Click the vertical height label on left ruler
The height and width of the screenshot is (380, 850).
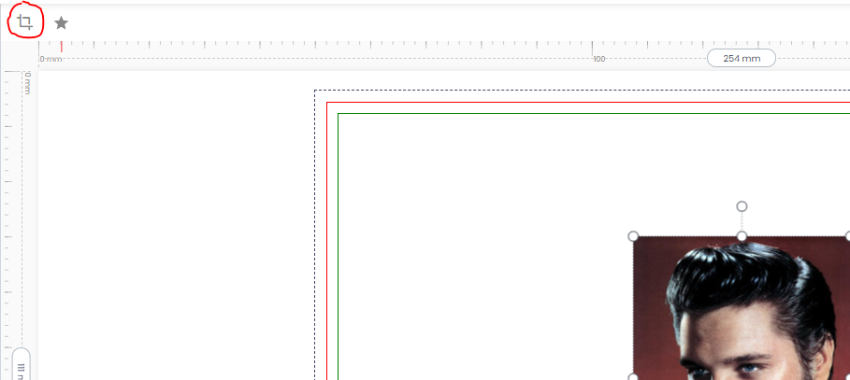pyautogui.click(x=21, y=366)
